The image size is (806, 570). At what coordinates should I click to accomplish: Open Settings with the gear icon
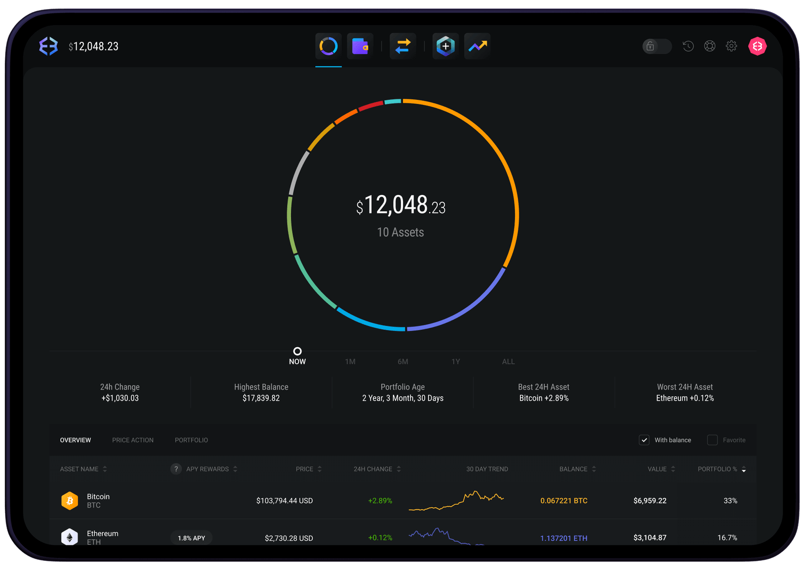click(731, 46)
